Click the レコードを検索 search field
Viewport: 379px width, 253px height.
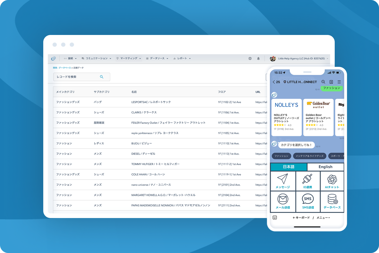tap(77, 77)
